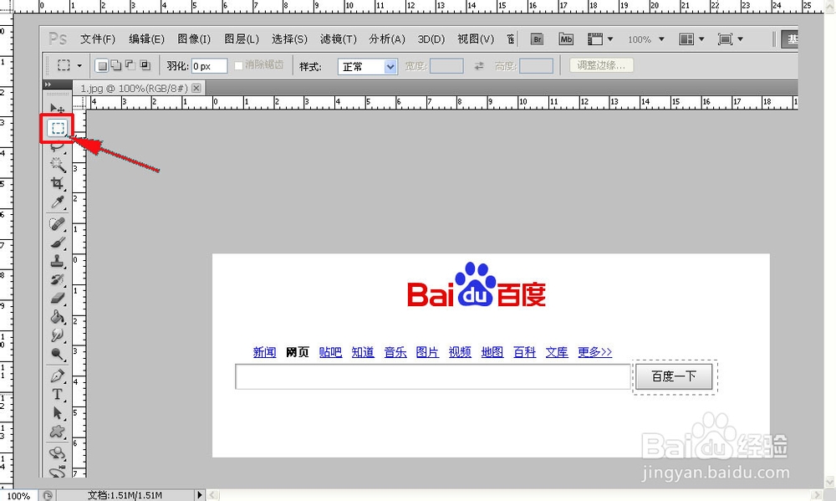
Task: Select the Brush tool
Action: [x=58, y=243]
